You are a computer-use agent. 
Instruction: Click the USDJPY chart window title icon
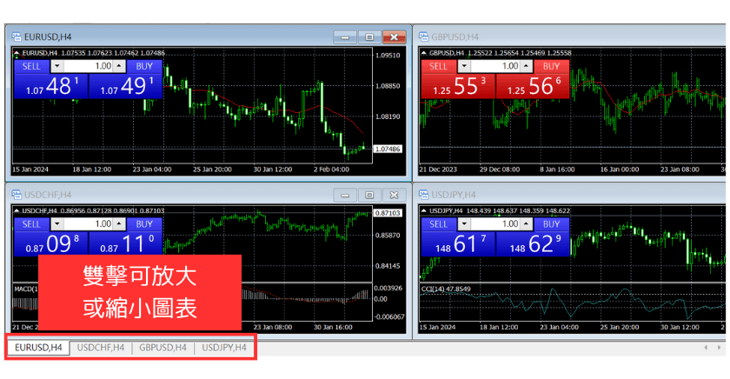tap(424, 194)
